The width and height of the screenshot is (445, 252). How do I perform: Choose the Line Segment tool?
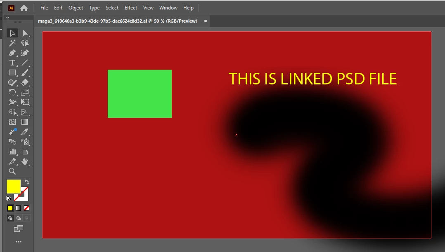click(x=25, y=63)
